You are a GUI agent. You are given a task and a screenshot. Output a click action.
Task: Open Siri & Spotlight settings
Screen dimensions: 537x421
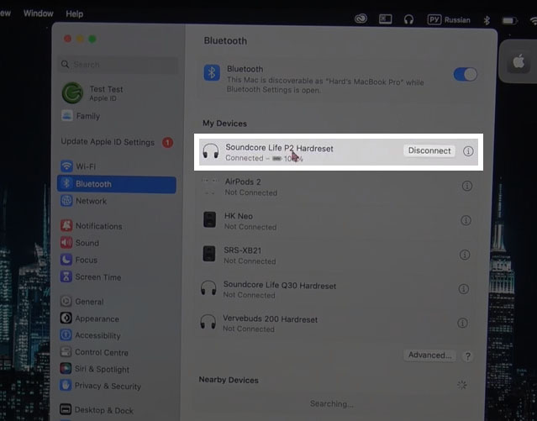click(94, 369)
